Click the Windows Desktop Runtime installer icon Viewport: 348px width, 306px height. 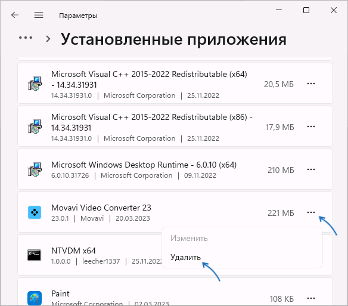point(35,169)
